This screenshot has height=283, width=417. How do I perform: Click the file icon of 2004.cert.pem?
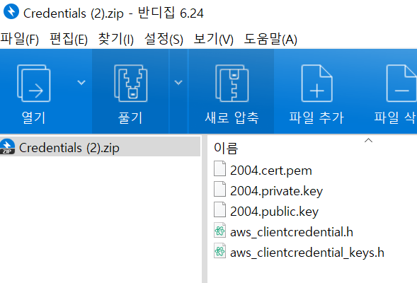click(x=220, y=168)
